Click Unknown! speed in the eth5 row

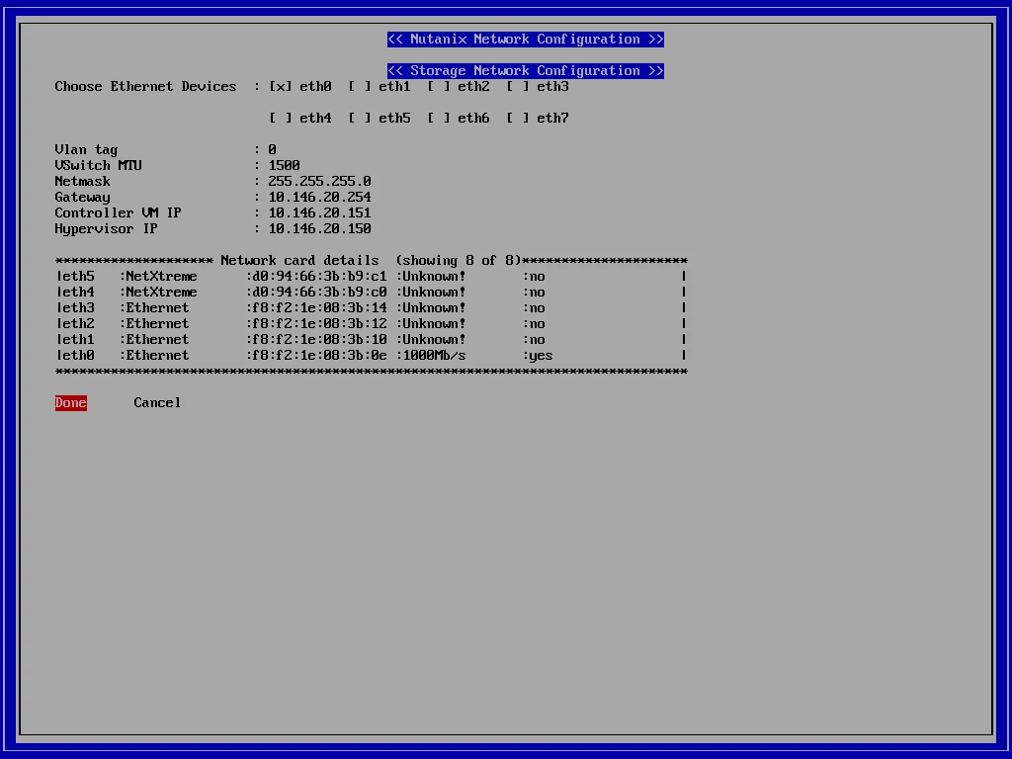435,277
